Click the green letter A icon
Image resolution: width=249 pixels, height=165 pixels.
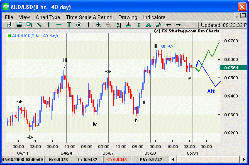click(149, 25)
